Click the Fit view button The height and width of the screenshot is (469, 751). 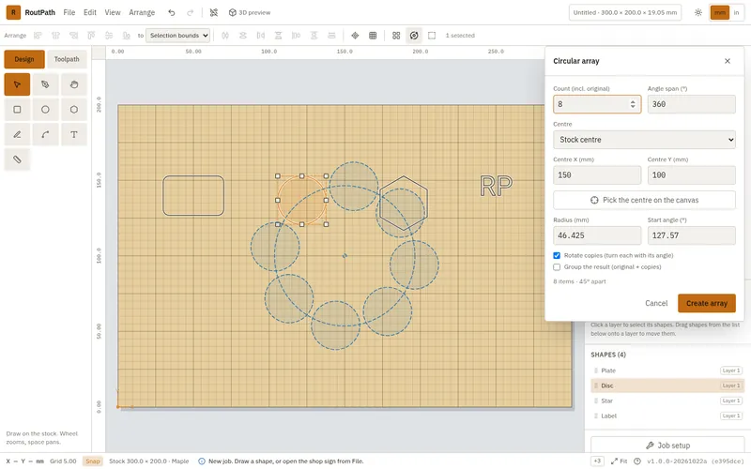(619, 461)
